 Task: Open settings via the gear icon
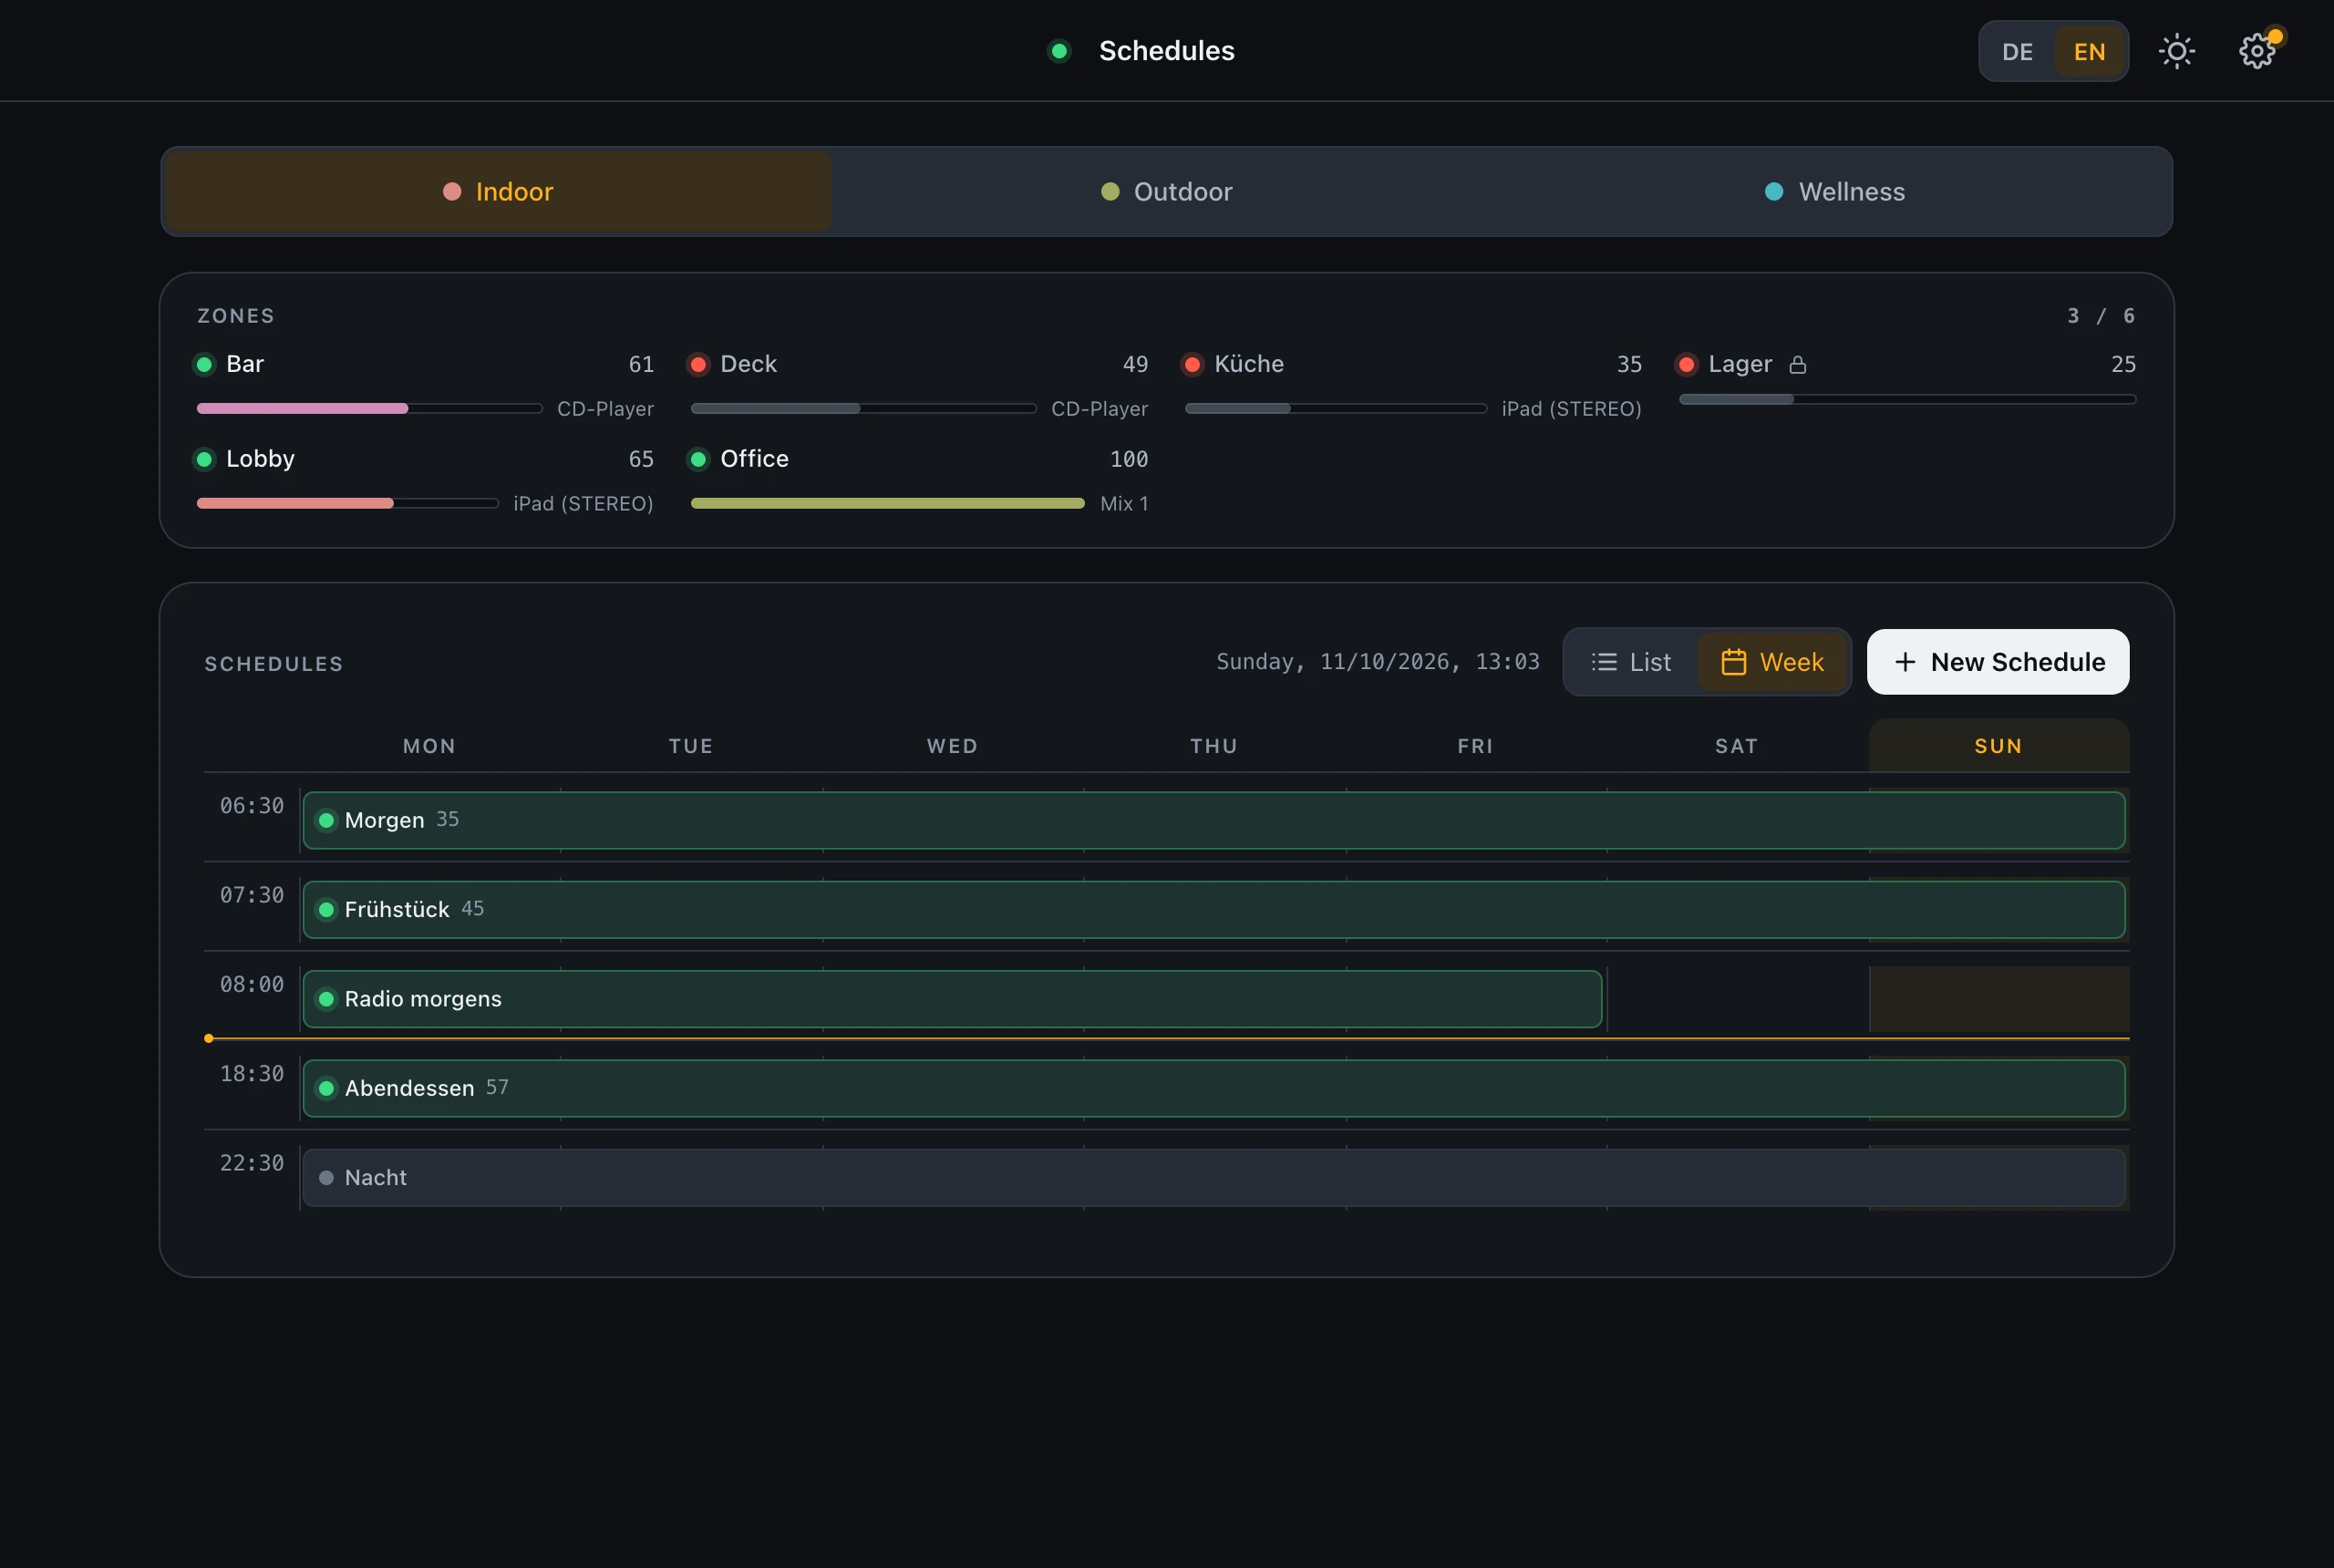[2257, 51]
